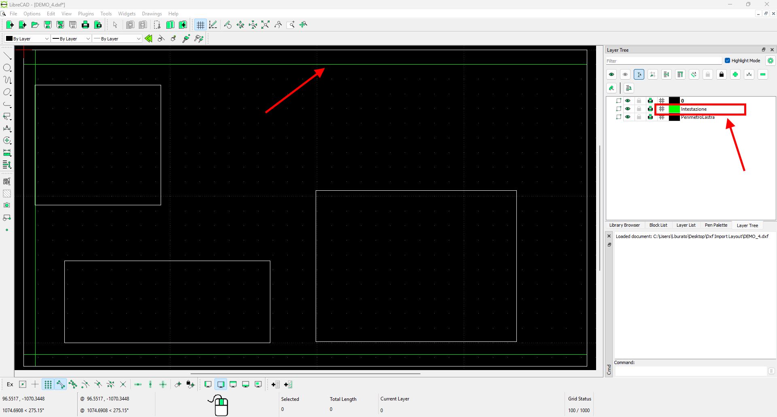
Task: Switch to the Library Browser tab
Action: click(624, 225)
